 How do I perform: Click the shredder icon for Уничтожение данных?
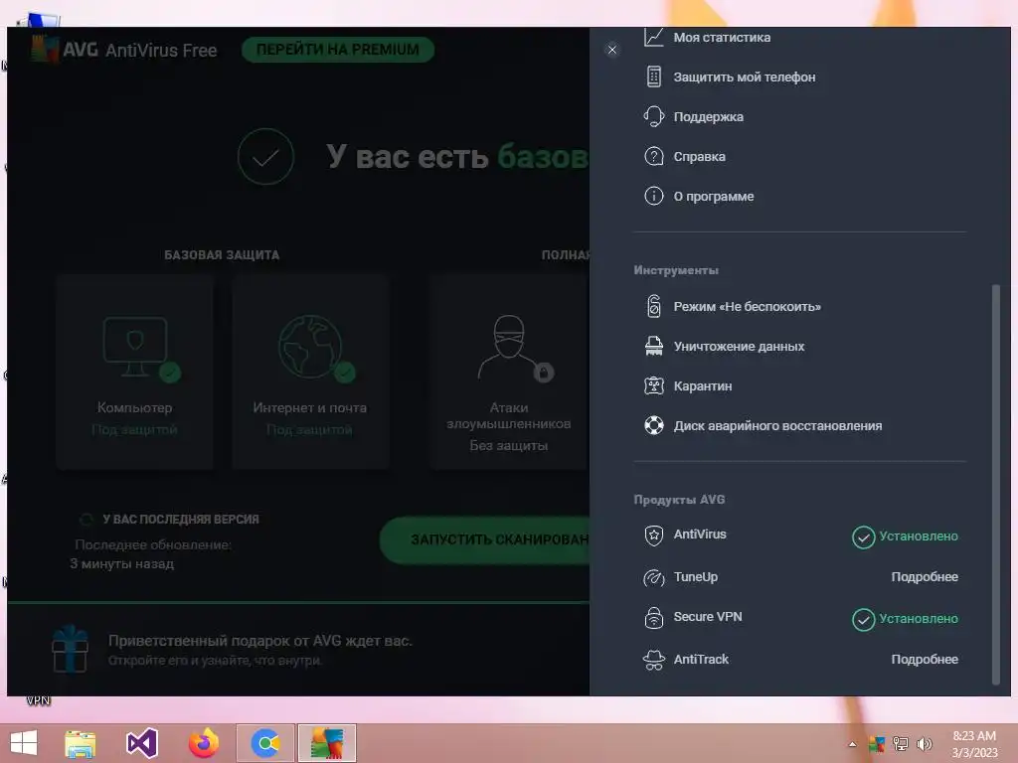click(654, 346)
